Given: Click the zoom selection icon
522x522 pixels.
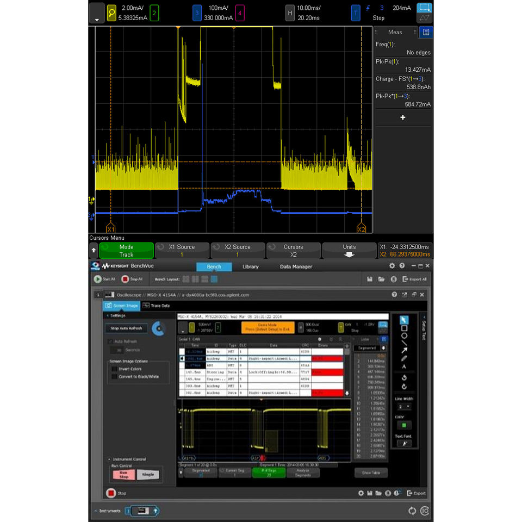Looking at the screenshot, I should [x=424, y=8].
